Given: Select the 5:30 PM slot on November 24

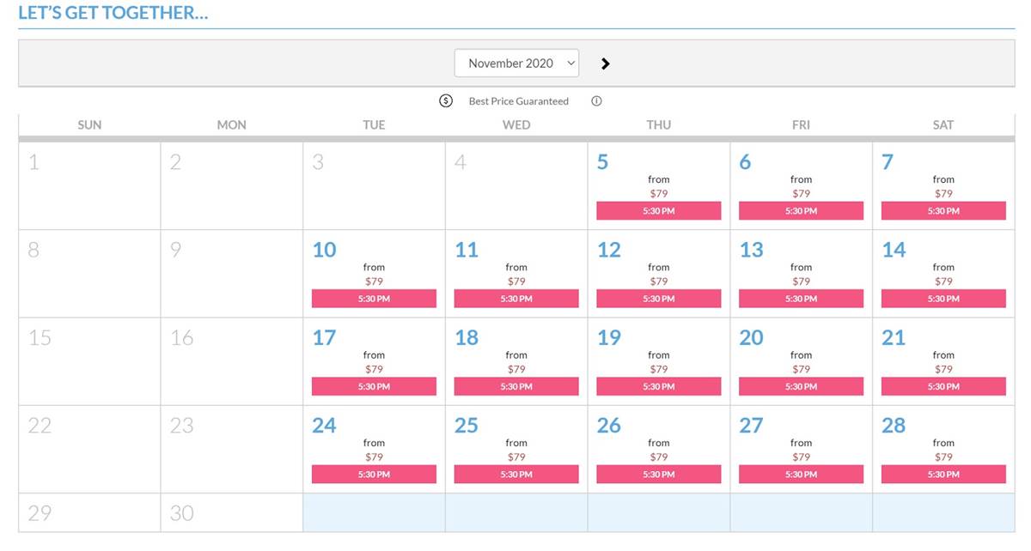Looking at the screenshot, I should (374, 475).
